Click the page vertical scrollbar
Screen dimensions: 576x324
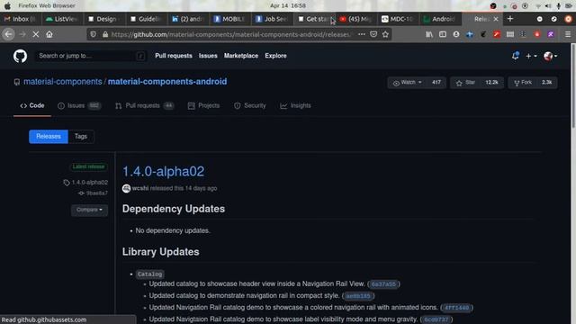pos(573,87)
